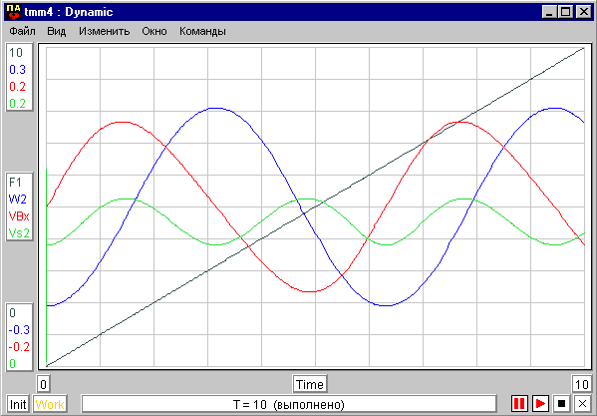
Task: Select the red VBx variable label
Action: (x=19, y=215)
